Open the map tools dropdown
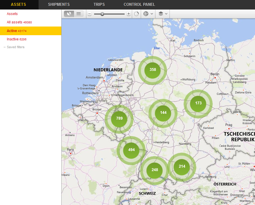 point(148,14)
